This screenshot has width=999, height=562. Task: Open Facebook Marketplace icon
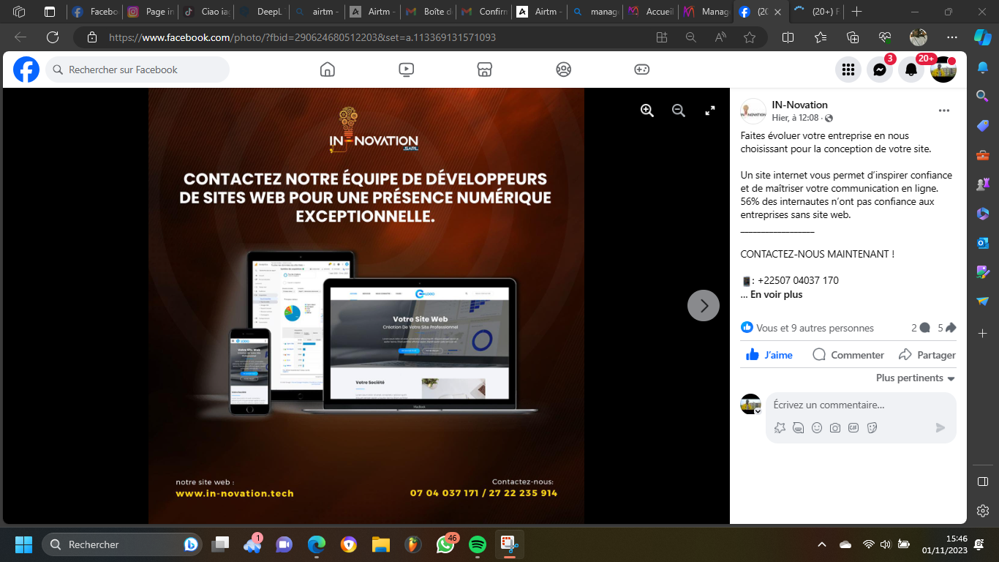click(484, 70)
